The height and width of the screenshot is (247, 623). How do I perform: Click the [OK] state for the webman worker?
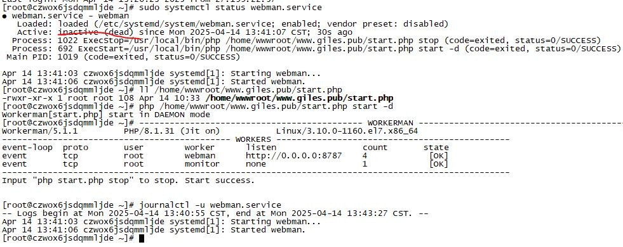pyautogui.click(x=439, y=156)
